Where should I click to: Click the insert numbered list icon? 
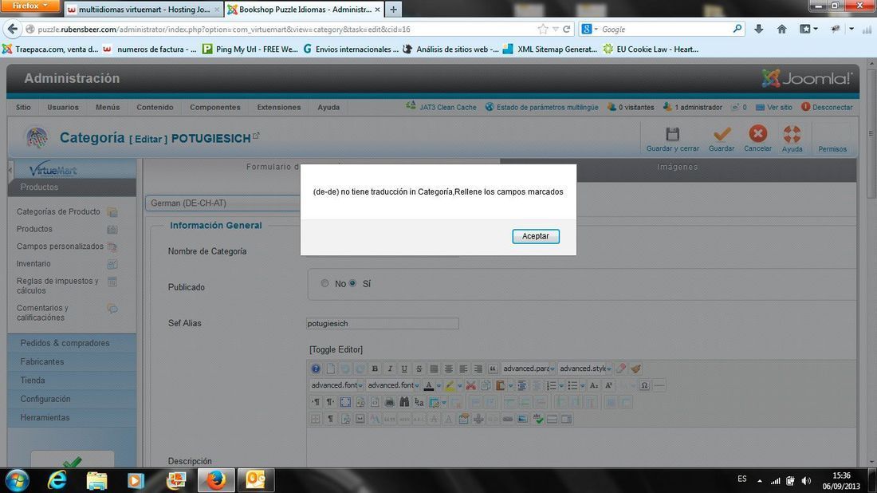tap(552, 385)
